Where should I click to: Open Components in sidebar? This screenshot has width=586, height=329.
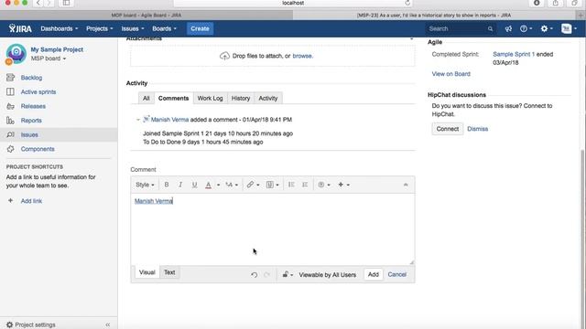pos(38,149)
